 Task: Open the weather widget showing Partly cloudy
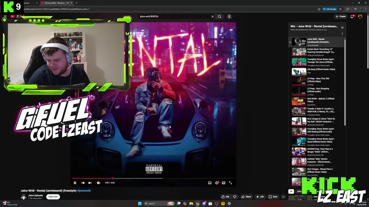(10, 204)
